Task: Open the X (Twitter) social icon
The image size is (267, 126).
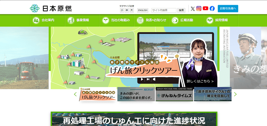Action: click(x=192, y=9)
